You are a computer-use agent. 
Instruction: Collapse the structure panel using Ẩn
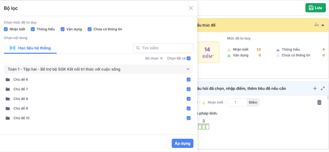point(319,25)
